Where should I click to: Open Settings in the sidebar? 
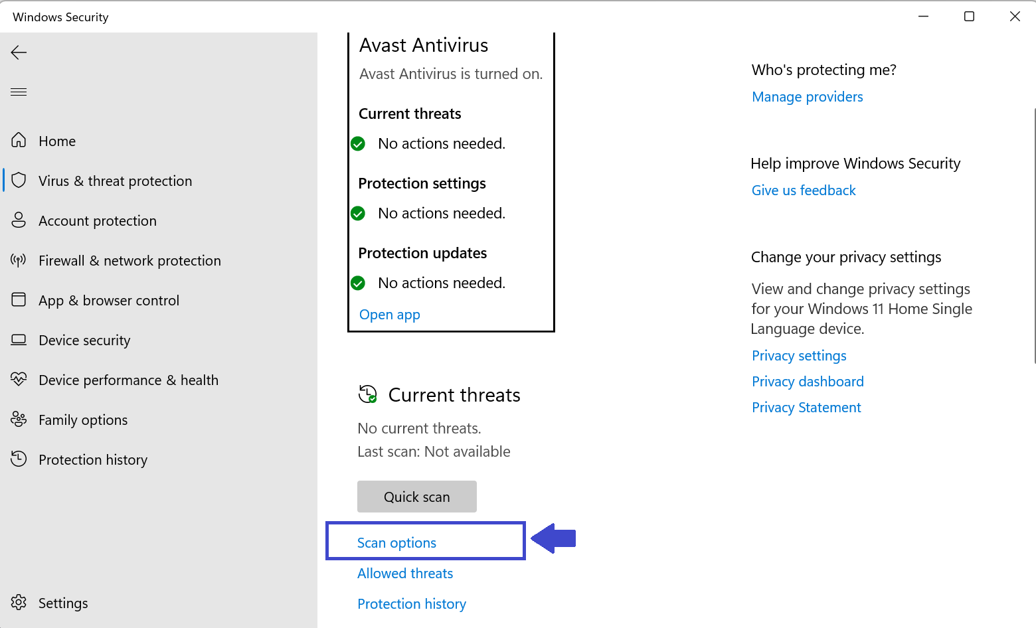tap(62, 603)
